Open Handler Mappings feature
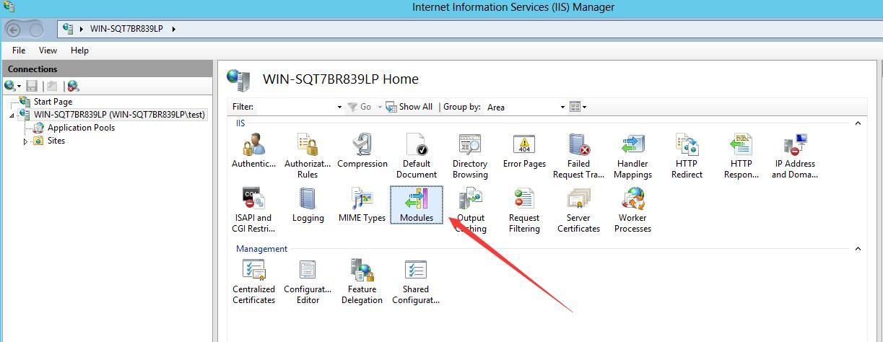Screen dimensions: 883x342 click(633, 156)
